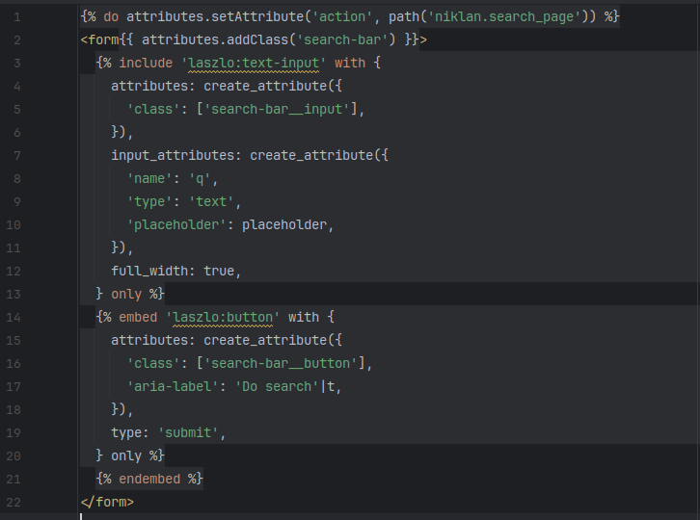This screenshot has width=700, height=520.
Task: Click 'search-bar__button' class string
Action: tap(281, 363)
